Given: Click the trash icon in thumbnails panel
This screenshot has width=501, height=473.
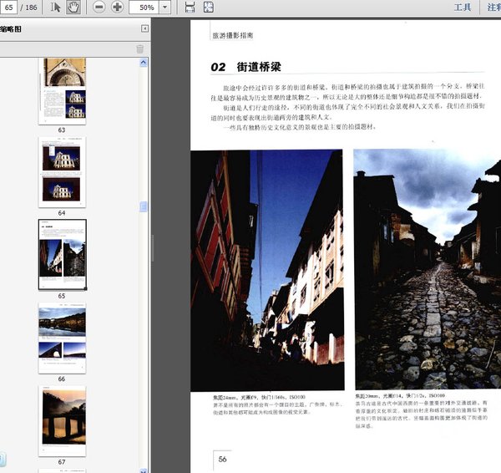Looking at the screenshot, I should point(139,48).
